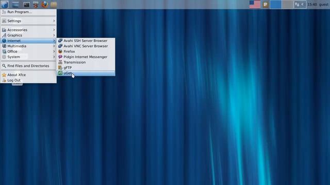
Task: Click the guest user label in the panel
Action: [x=323, y=5]
